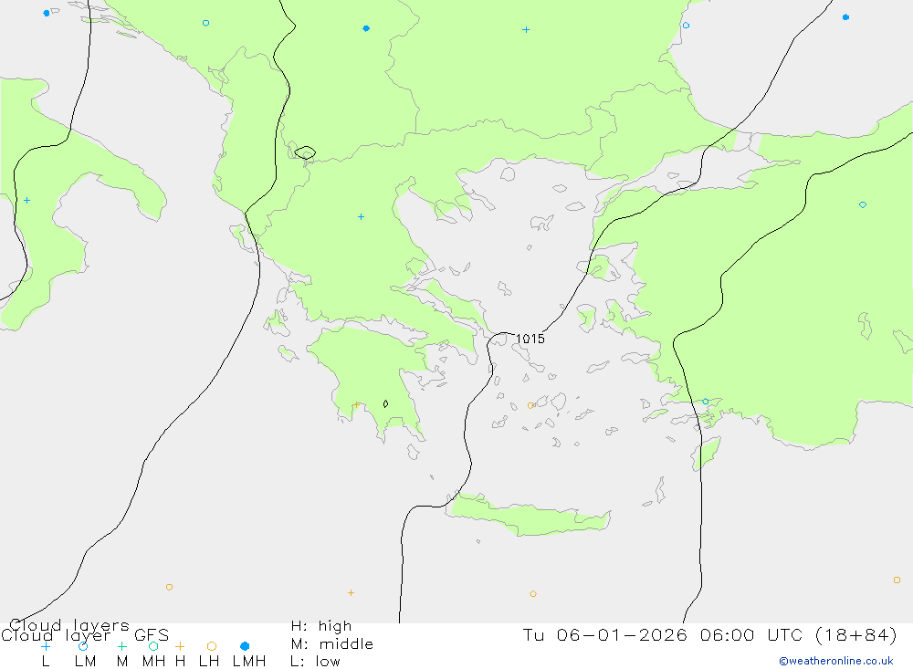Click the blue plus marker over southern Italy

pos(26,200)
